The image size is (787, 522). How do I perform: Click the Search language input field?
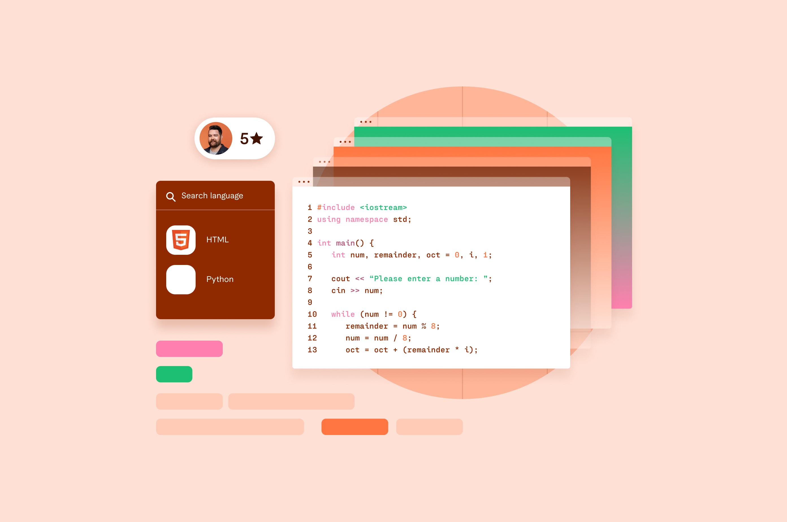[x=216, y=195]
